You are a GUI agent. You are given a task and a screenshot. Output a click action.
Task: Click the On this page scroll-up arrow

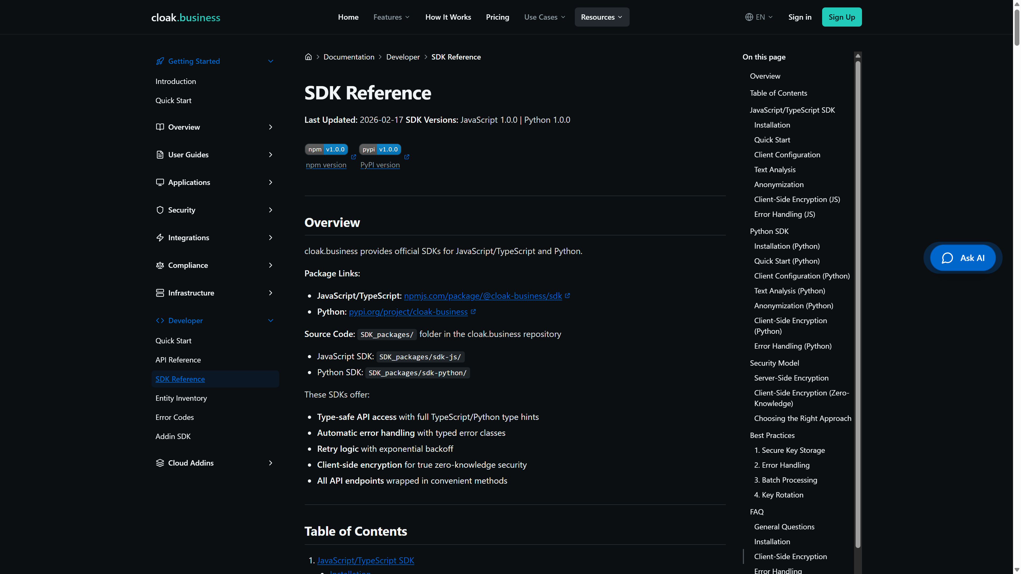(x=858, y=56)
